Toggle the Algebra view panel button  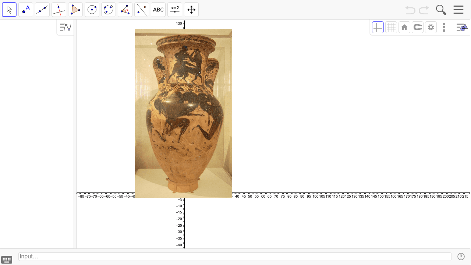click(x=65, y=27)
